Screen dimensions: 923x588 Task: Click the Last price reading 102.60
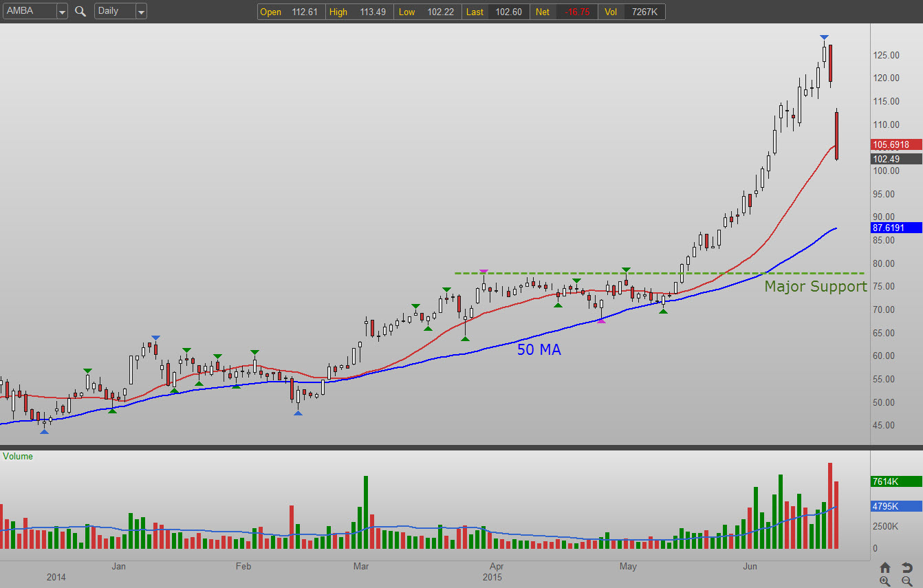[508, 12]
